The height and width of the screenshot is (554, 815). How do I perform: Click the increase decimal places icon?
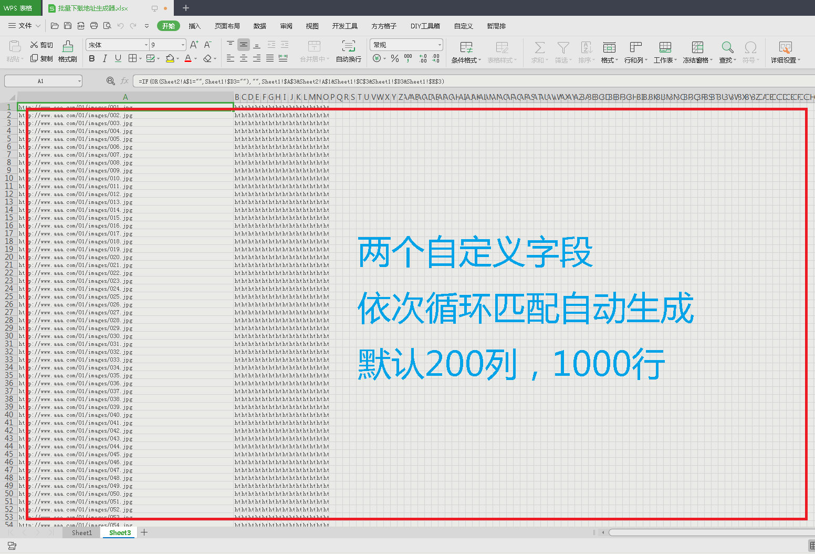[423, 58]
